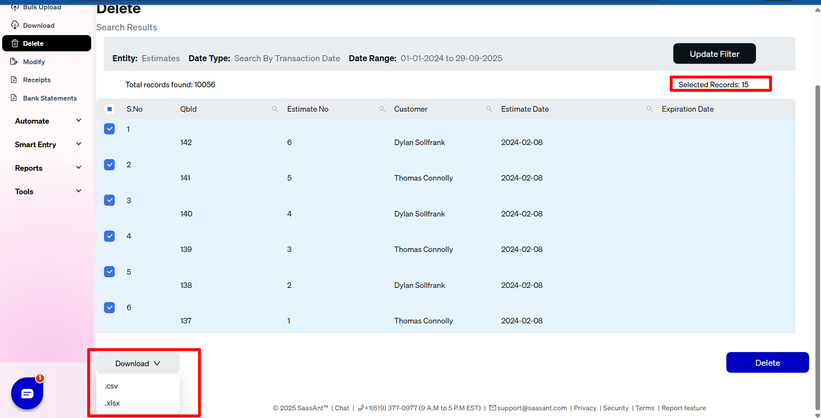This screenshot has width=821, height=418.
Task: Select the Bulk Upload sidebar icon
Action: [x=15, y=7]
